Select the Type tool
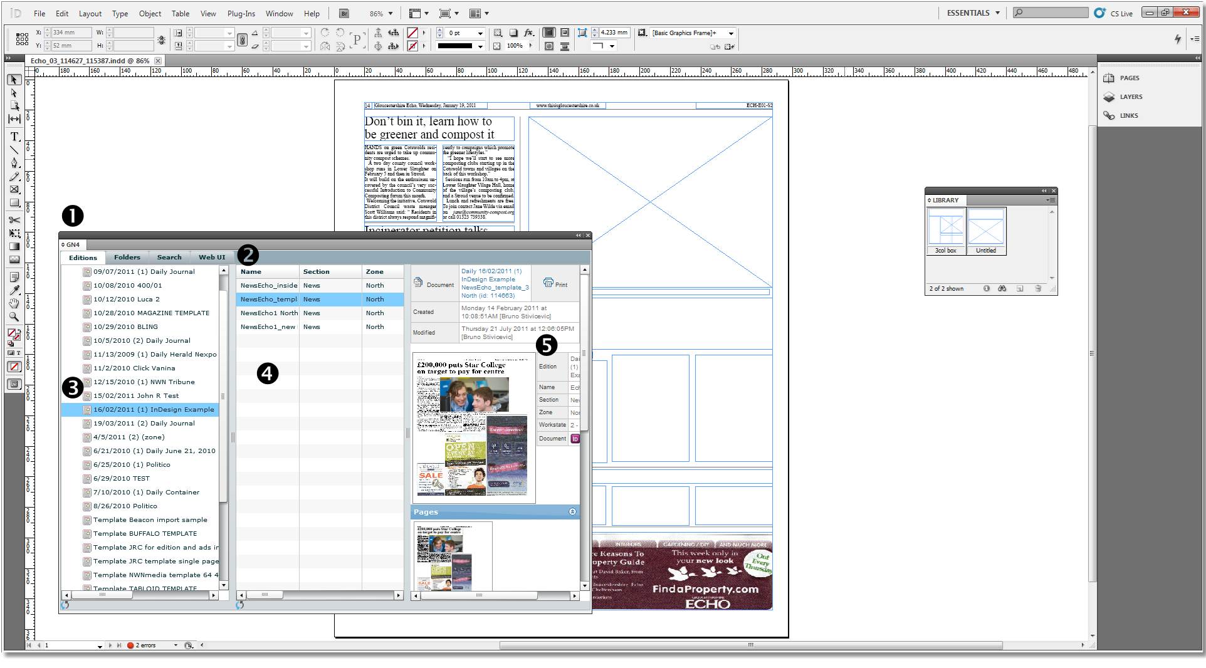Viewport: 1206px width, 668px height. click(x=14, y=137)
